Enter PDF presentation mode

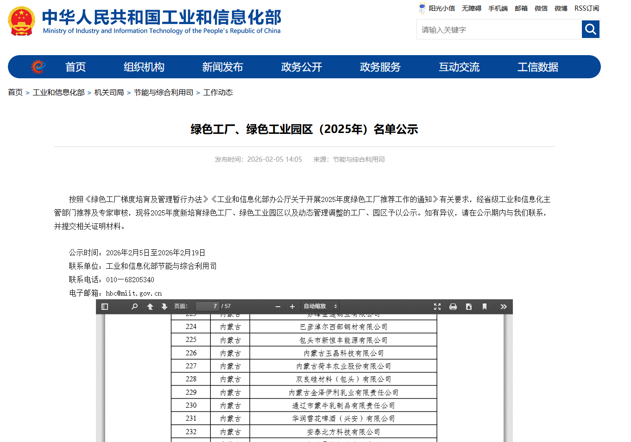(x=437, y=306)
